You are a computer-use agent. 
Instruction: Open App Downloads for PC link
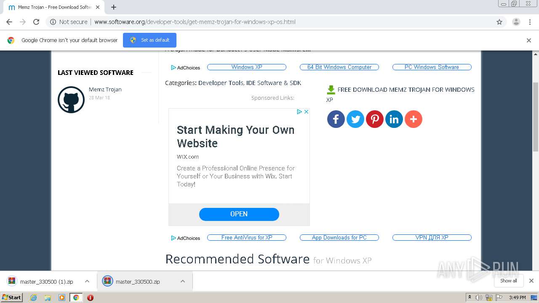point(339,237)
